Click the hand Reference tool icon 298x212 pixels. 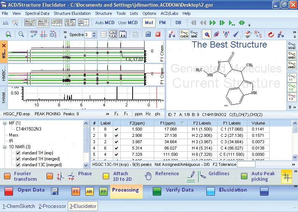148,176
